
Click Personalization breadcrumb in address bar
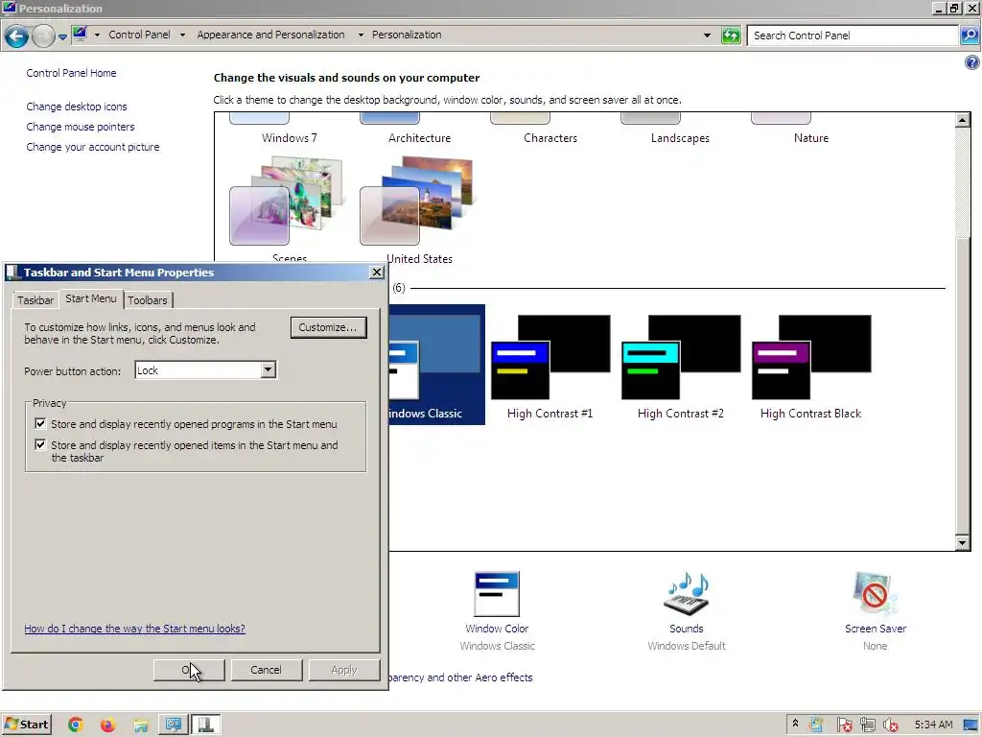pyautogui.click(x=407, y=36)
